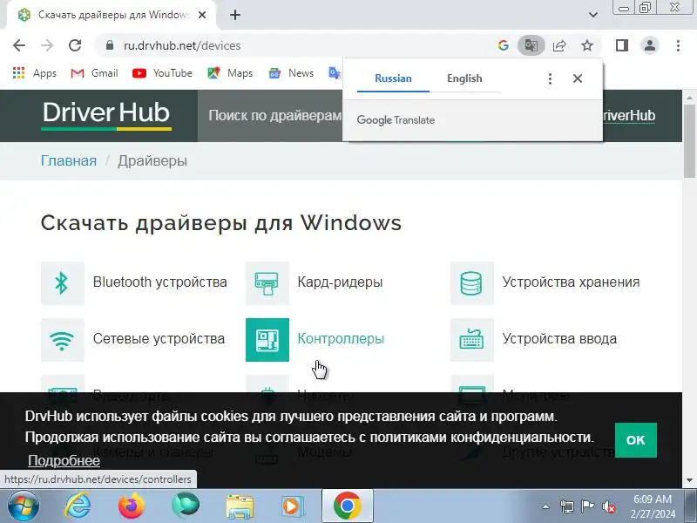Click the Google Translate icon in address bar
Viewport: 697px width, 523px height.
coord(531,45)
